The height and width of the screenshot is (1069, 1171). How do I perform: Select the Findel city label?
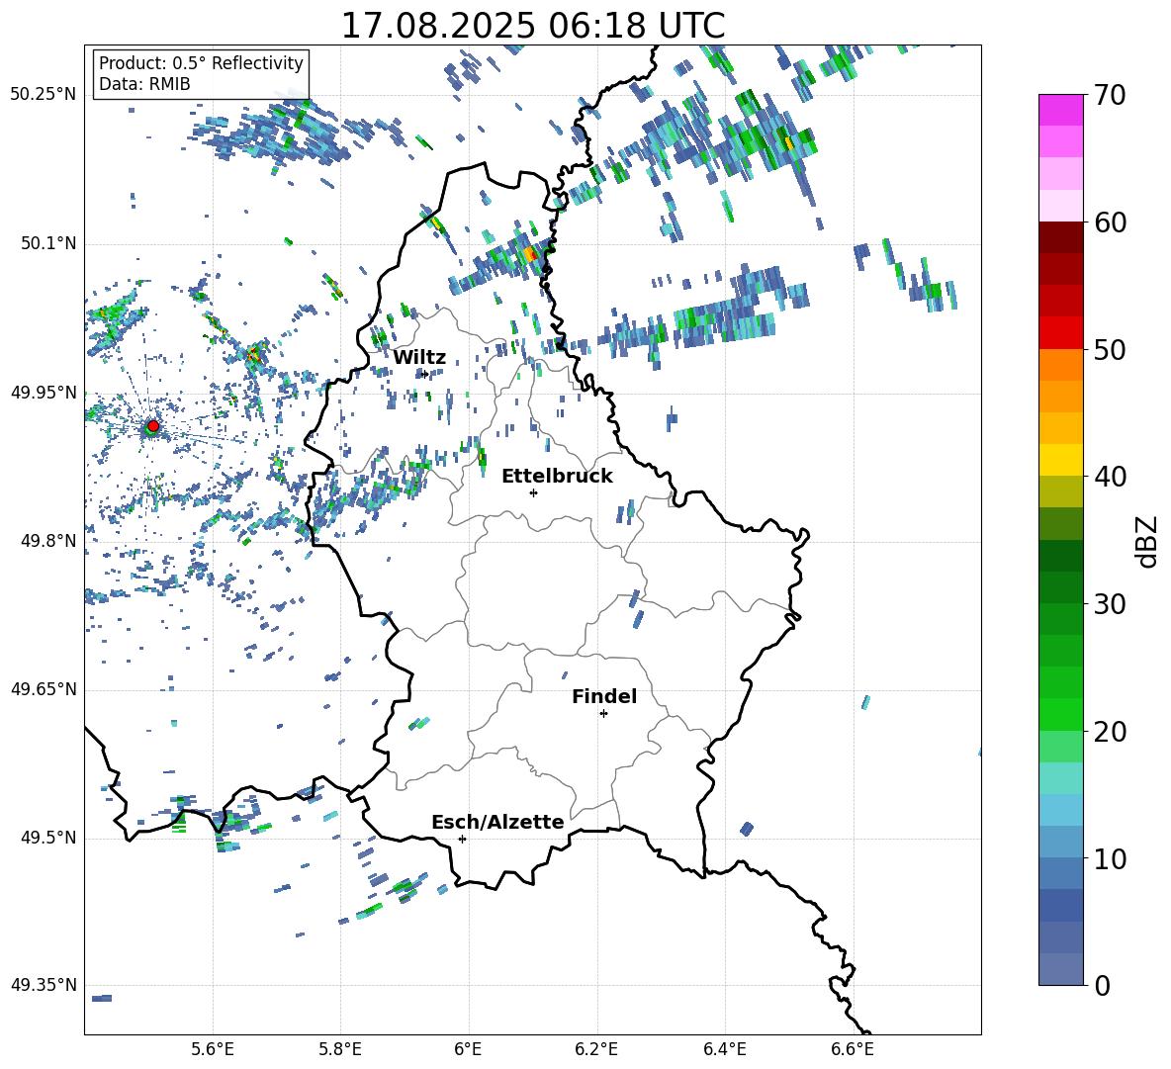[x=604, y=696]
